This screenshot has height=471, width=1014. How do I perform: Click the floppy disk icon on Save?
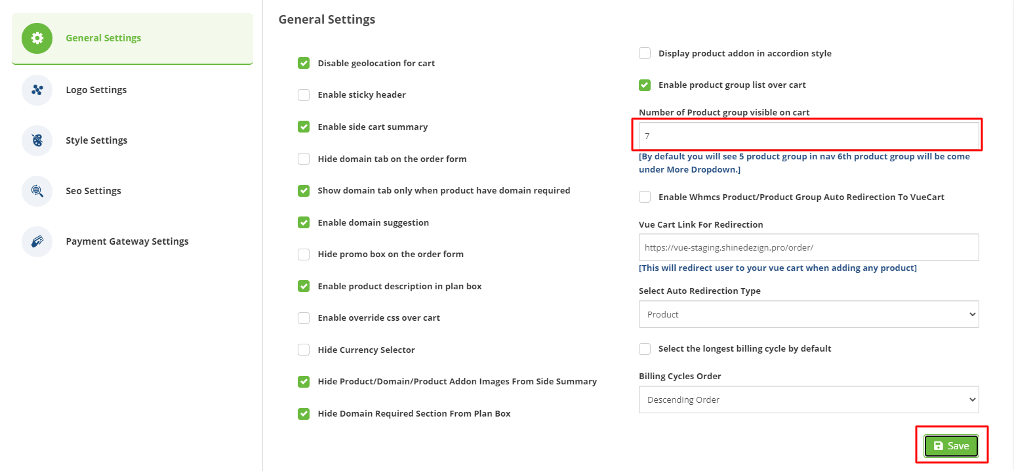[x=939, y=446]
